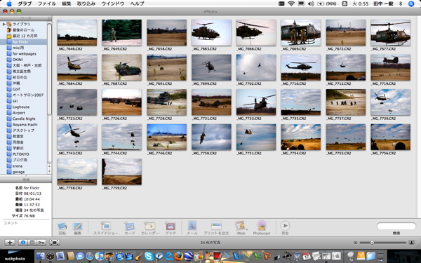421x263 pixels.
Task: Open the Candle Night album
Action: coord(24,119)
